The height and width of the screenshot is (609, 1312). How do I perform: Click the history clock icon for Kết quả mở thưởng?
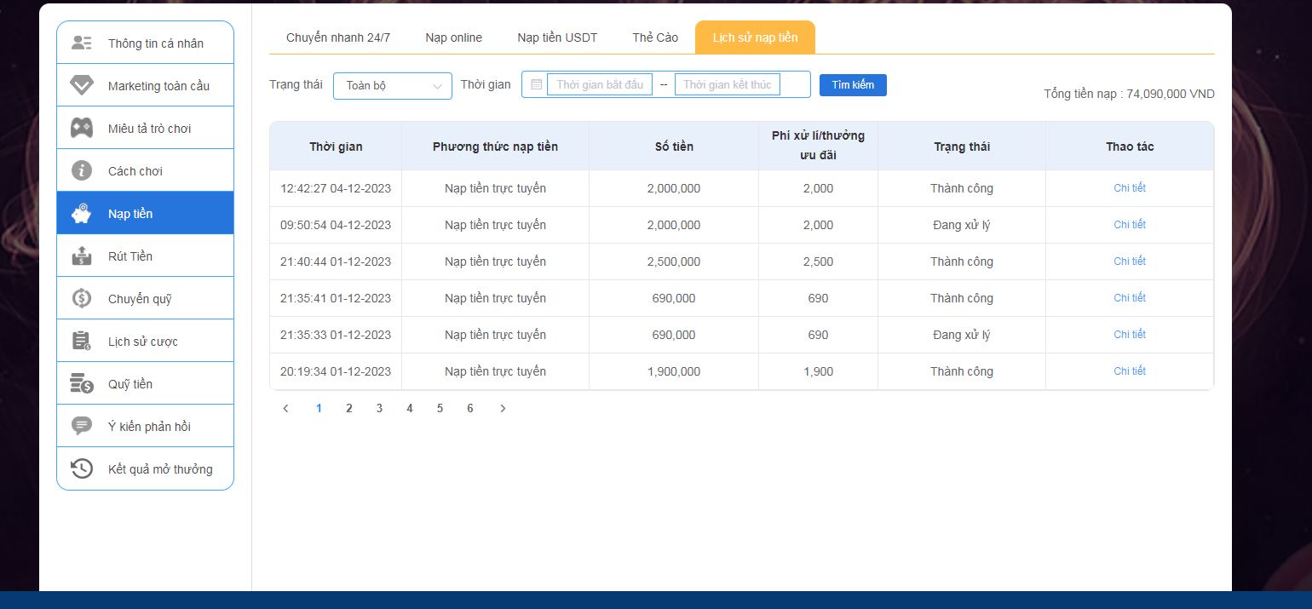[82, 468]
